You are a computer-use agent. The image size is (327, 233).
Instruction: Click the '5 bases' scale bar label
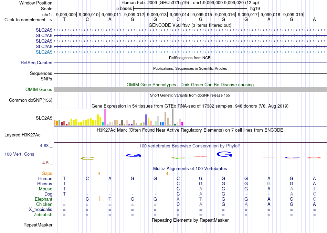pyautogui.click(x=124, y=9)
